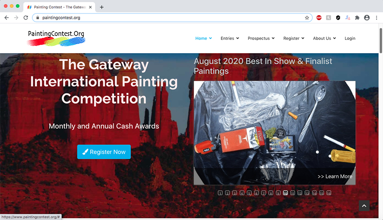The image size is (383, 220).
Task: Click the Login link
Action: pyautogui.click(x=350, y=38)
